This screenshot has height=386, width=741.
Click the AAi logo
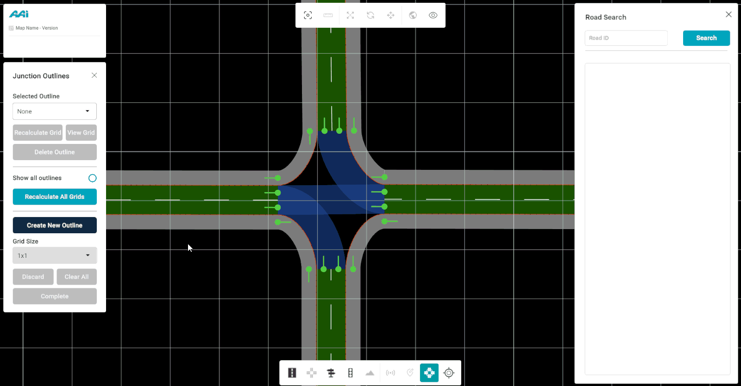pos(19,14)
